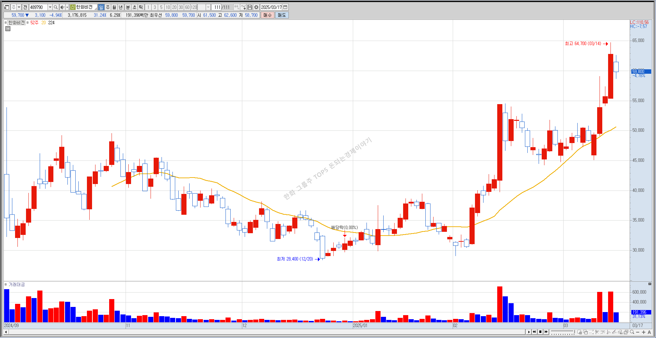Click the window-with-grid icon in bottom toolbar
The width and height of the screenshot is (656, 338).
[x=579, y=332]
